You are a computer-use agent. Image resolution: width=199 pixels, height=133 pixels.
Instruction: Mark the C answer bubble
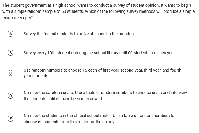[11, 73]
